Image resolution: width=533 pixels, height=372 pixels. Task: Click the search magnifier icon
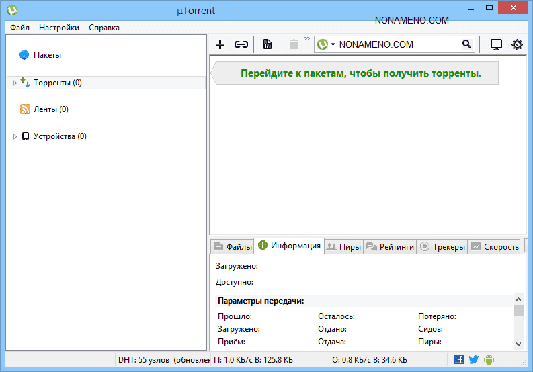pyautogui.click(x=466, y=44)
